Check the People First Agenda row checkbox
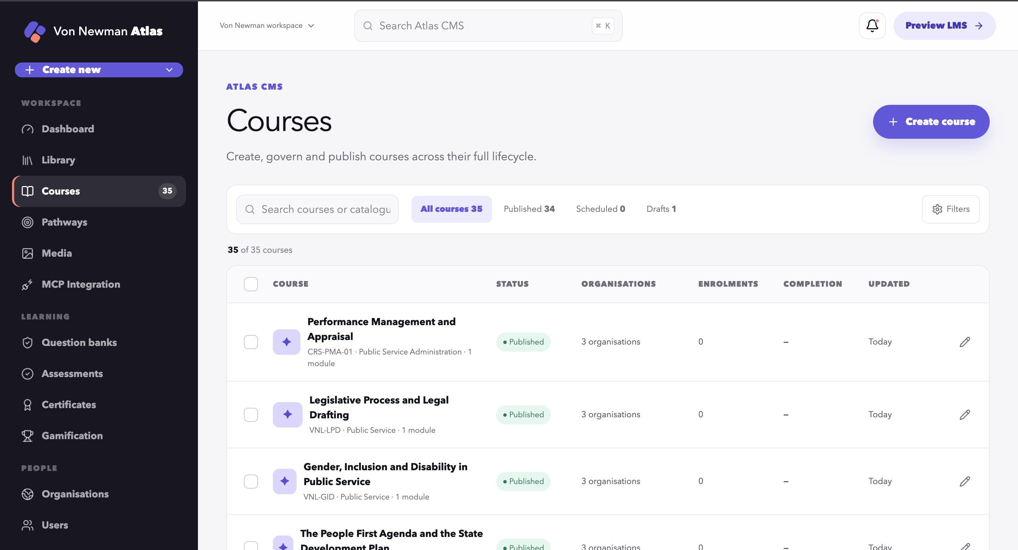 point(251,546)
